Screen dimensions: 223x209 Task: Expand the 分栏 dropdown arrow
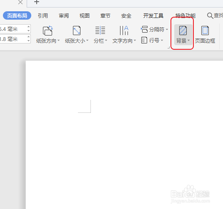[x=106, y=41]
